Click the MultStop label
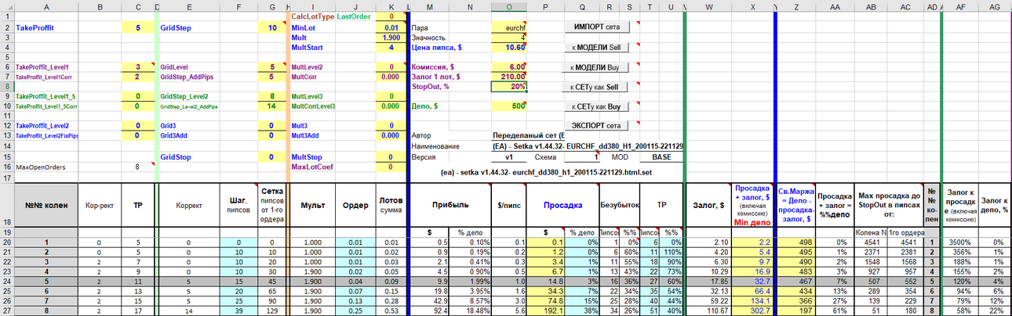Viewport: 1012px width, 316px height. [307, 156]
